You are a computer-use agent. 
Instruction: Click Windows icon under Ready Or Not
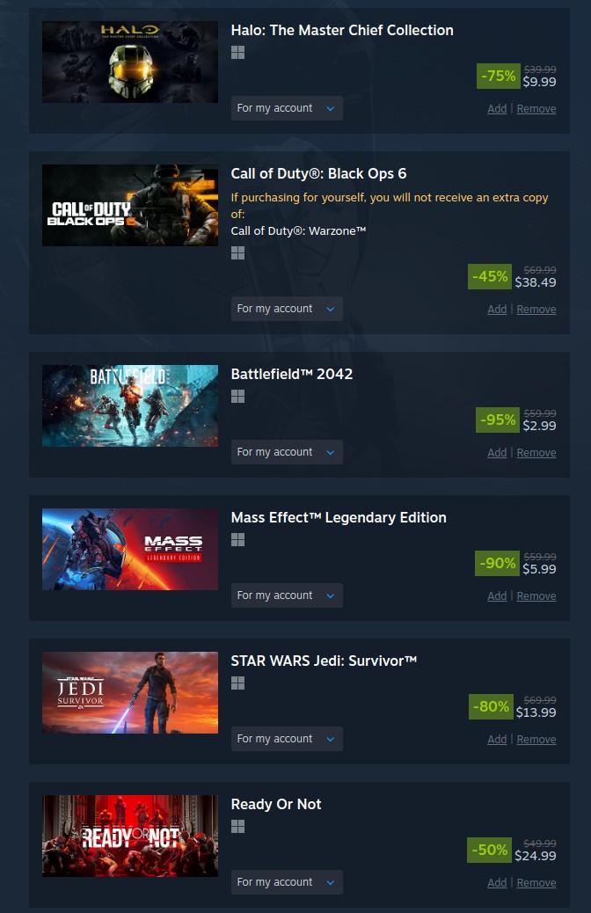click(x=237, y=827)
